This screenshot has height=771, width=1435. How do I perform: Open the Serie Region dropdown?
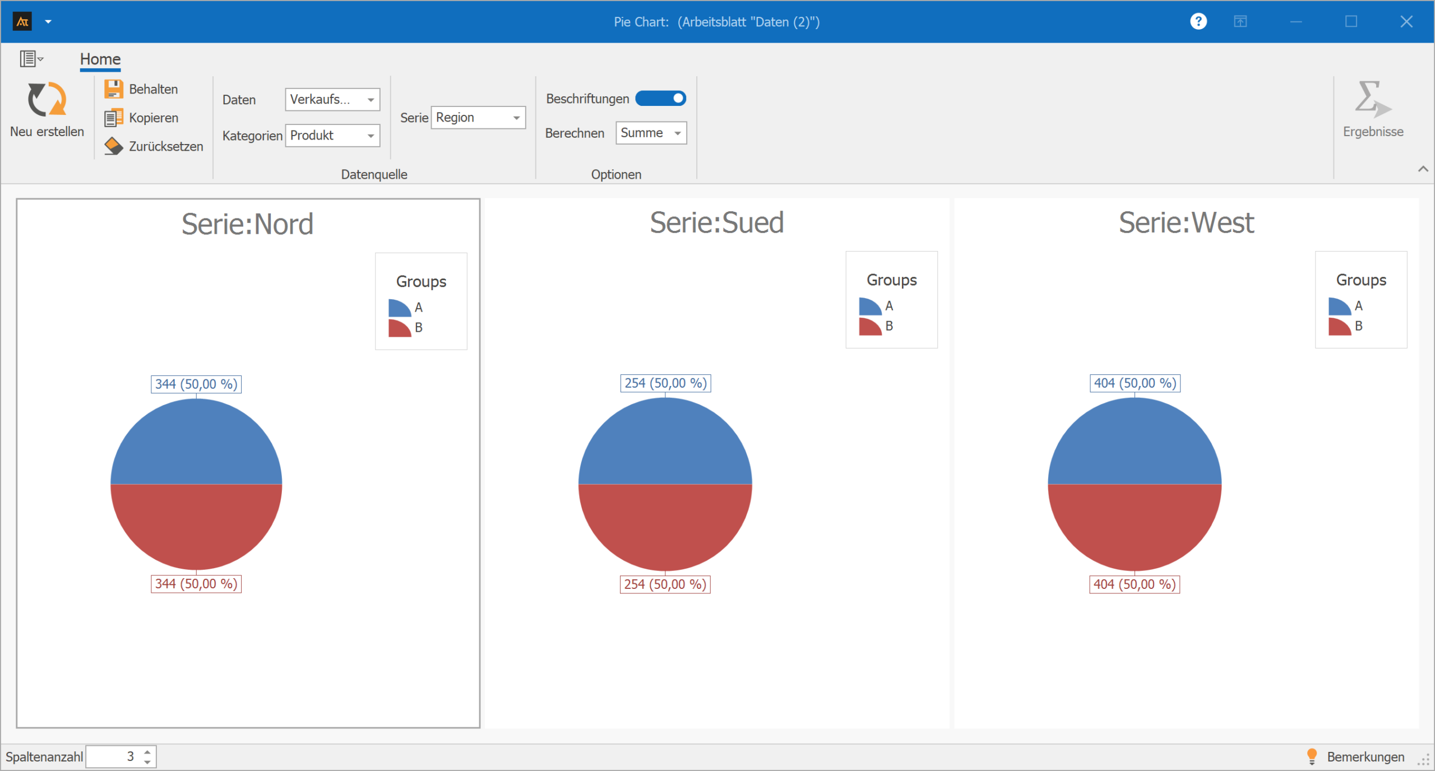516,118
